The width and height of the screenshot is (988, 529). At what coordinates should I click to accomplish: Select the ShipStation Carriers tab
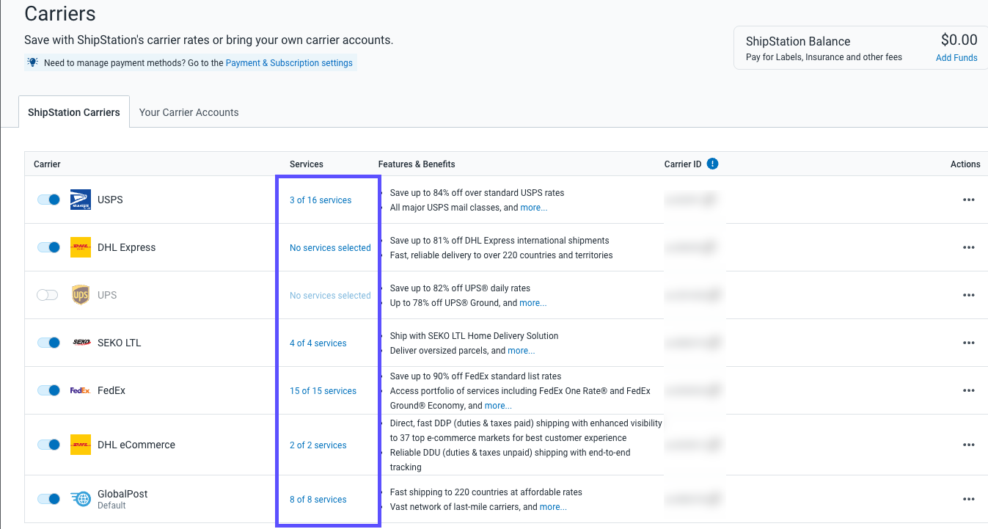click(x=73, y=112)
